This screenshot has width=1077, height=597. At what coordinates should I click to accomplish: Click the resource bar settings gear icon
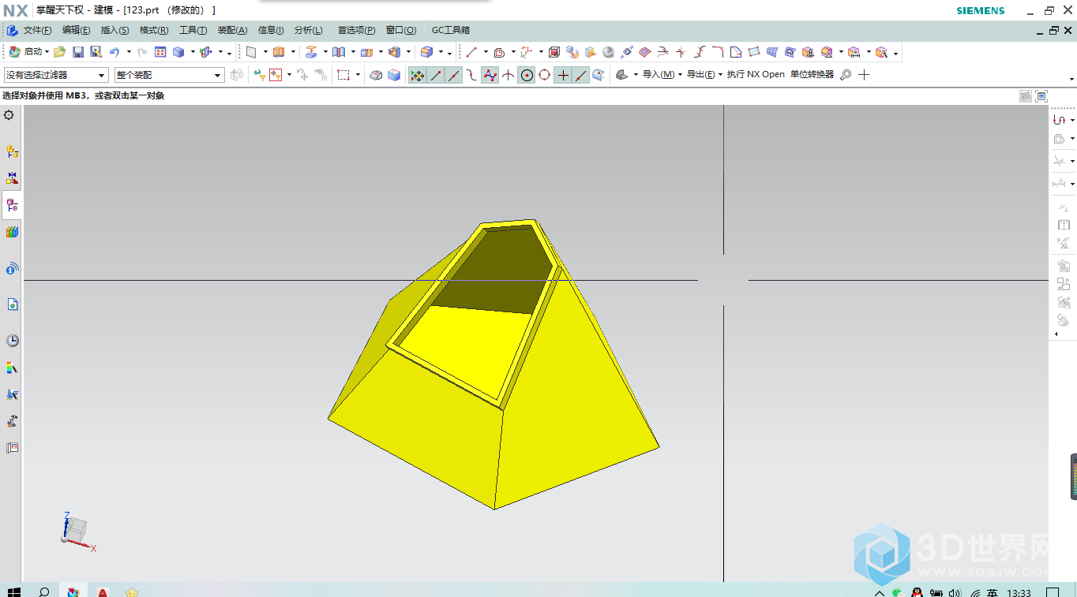pos(9,115)
